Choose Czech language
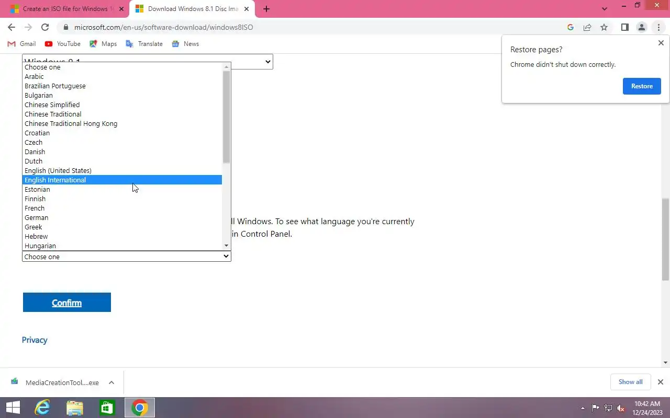The width and height of the screenshot is (670, 418). coord(122,142)
